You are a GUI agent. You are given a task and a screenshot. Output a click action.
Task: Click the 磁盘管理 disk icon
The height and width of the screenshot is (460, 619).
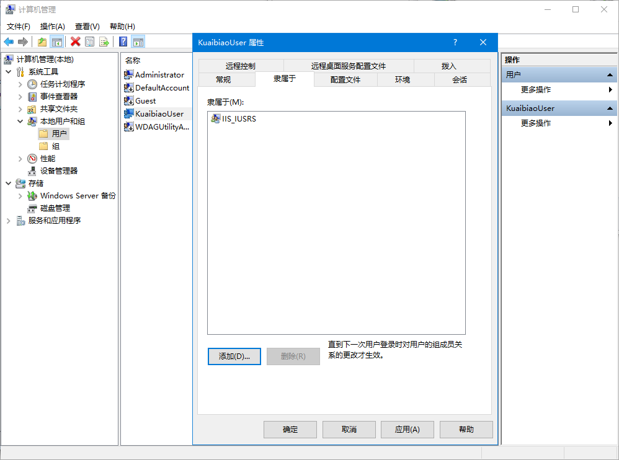tap(32, 208)
